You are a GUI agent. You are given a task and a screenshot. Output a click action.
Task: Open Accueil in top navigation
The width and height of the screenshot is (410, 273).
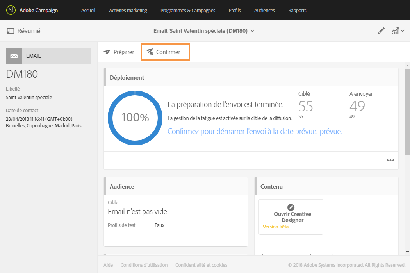[x=88, y=10]
